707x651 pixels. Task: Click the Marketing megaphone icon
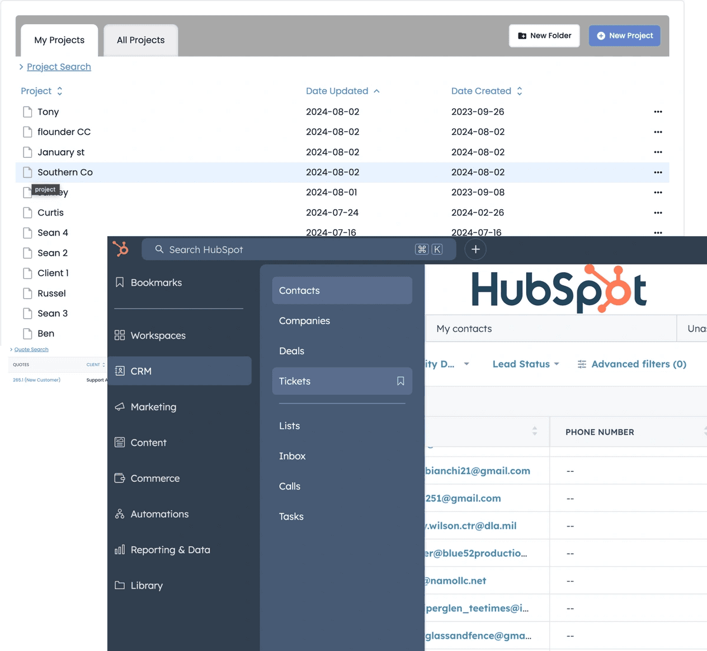120,407
